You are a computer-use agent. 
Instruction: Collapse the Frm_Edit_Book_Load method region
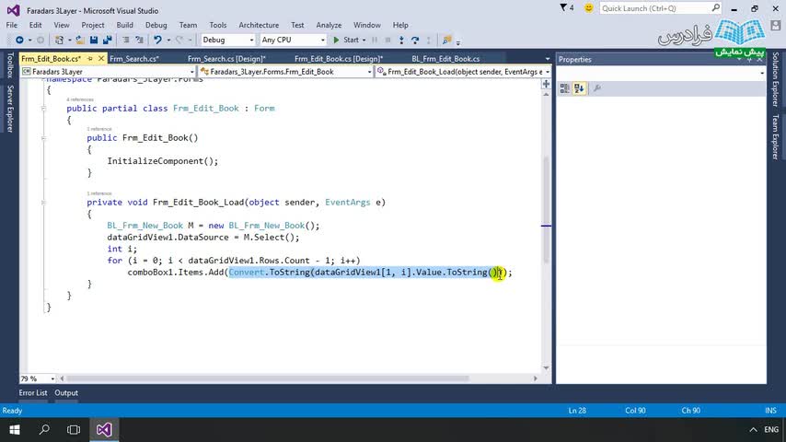pyautogui.click(x=43, y=203)
